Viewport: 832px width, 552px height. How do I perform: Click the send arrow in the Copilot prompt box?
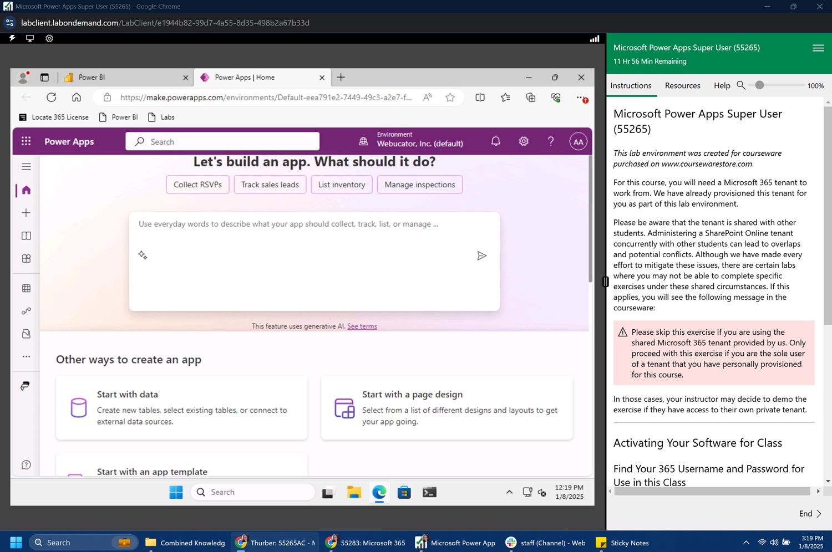click(481, 255)
